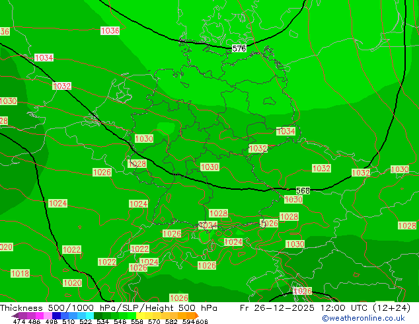Click the 582 legend scale value

pos(171,321)
